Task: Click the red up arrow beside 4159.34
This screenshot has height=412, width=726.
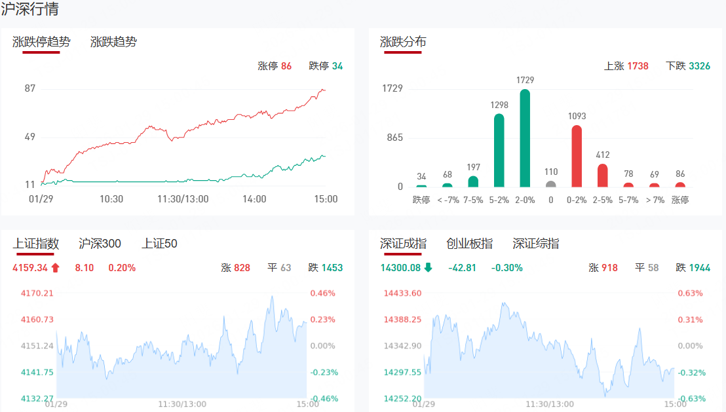Action: [55, 267]
